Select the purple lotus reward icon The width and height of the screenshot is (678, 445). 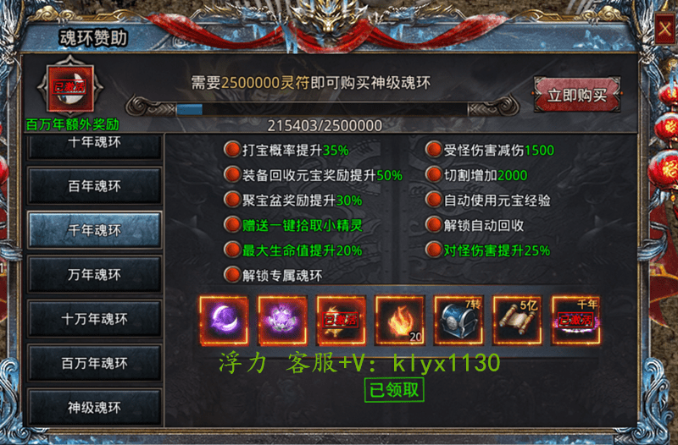[282, 321]
